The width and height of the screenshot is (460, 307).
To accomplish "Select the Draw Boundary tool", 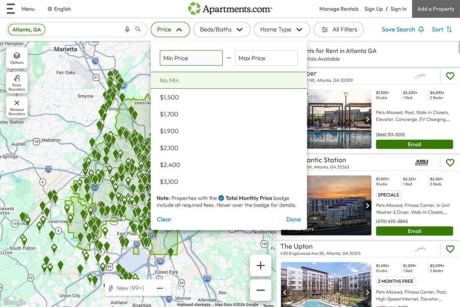I will [x=16, y=82].
